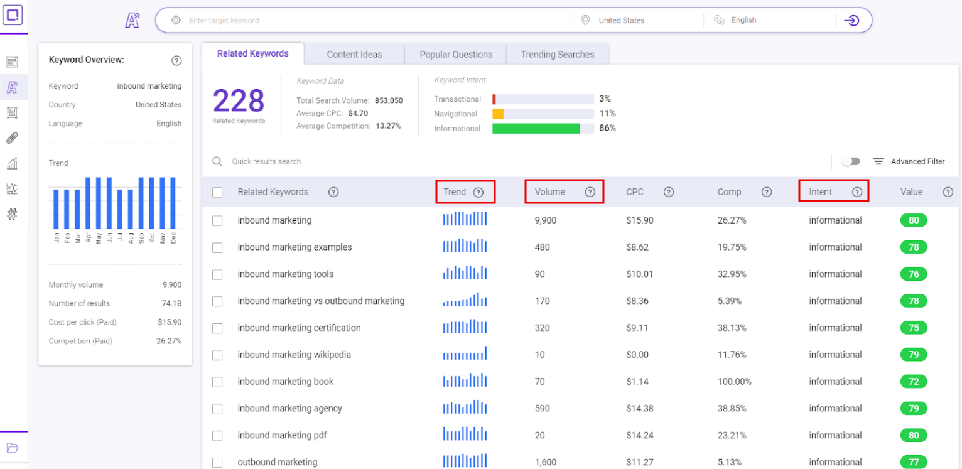Open the Trending Searches tab
The image size is (962, 469).
tap(558, 55)
